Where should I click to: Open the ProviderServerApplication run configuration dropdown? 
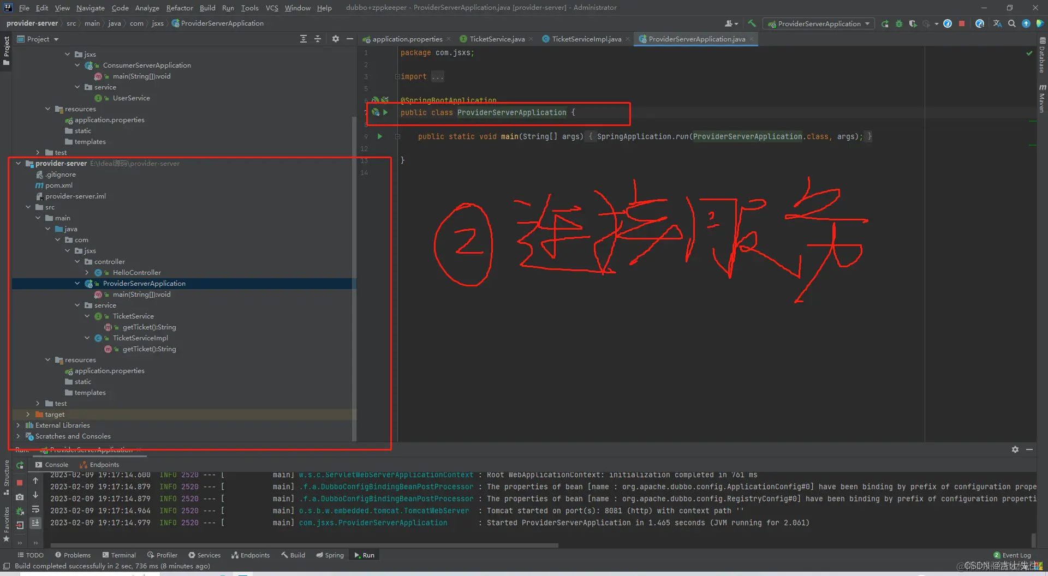pyautogui.click(x=819, y=23)
